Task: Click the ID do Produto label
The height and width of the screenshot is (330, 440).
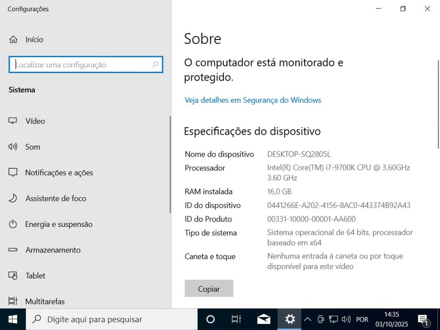Action: [208, 219]
